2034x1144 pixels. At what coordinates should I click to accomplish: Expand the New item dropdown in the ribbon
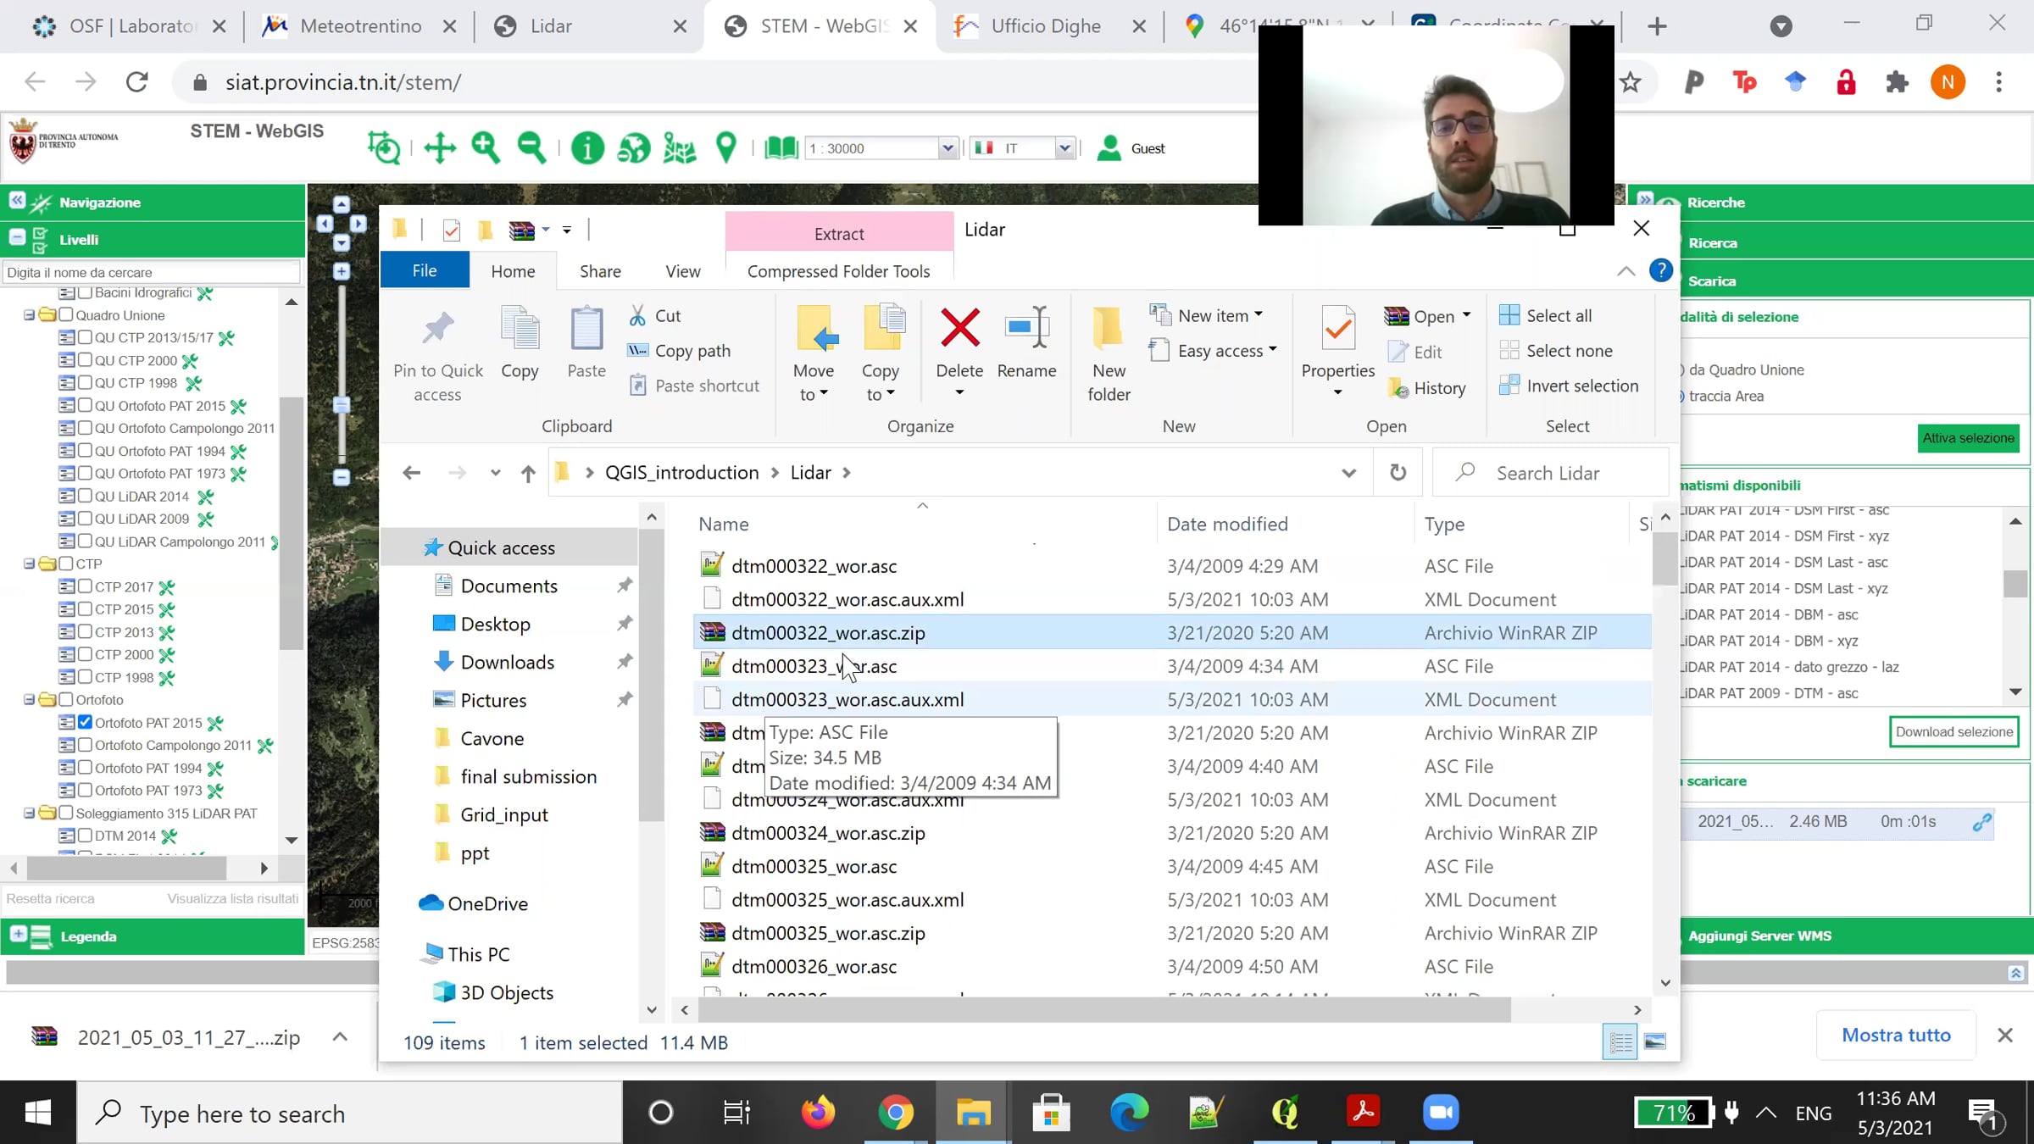1259,314
